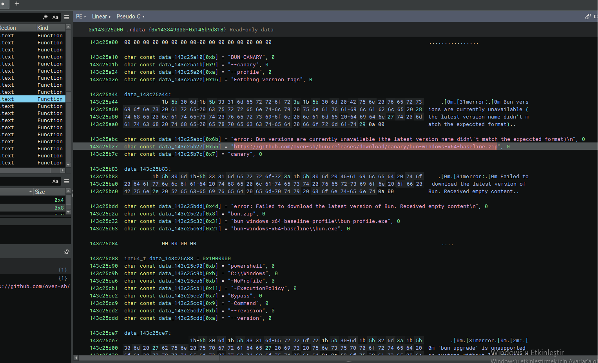Image resolution: width=598 pixels, height=363 pixels.
Task: Click the data_143c25ce7 label
Action: [x=148, y=333]
